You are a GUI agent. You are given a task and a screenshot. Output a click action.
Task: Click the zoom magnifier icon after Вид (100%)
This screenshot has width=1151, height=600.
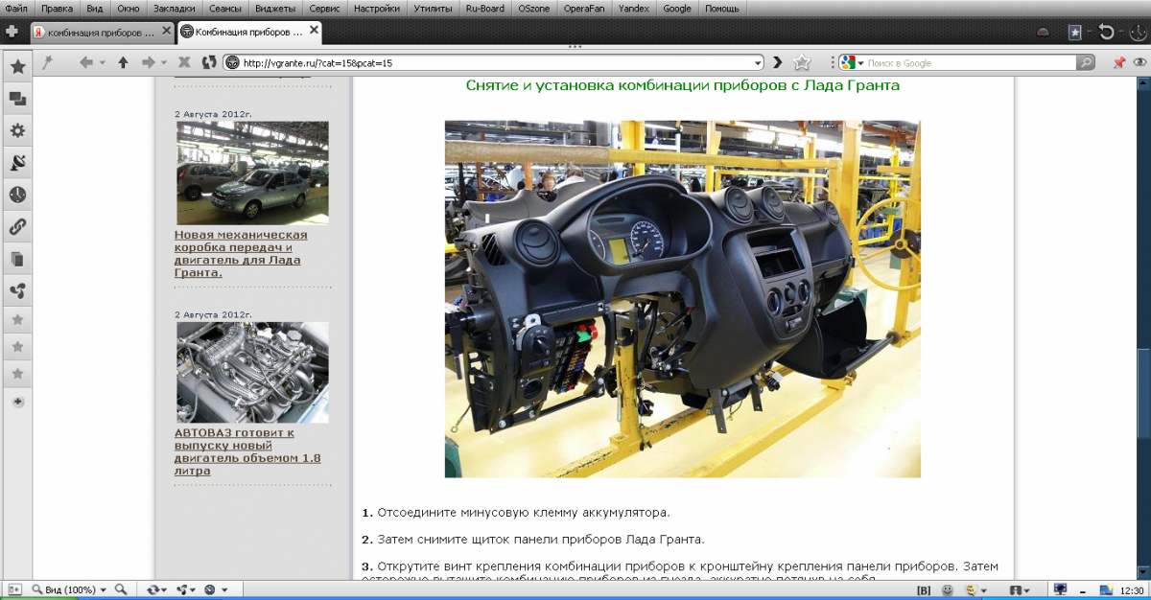121,589
